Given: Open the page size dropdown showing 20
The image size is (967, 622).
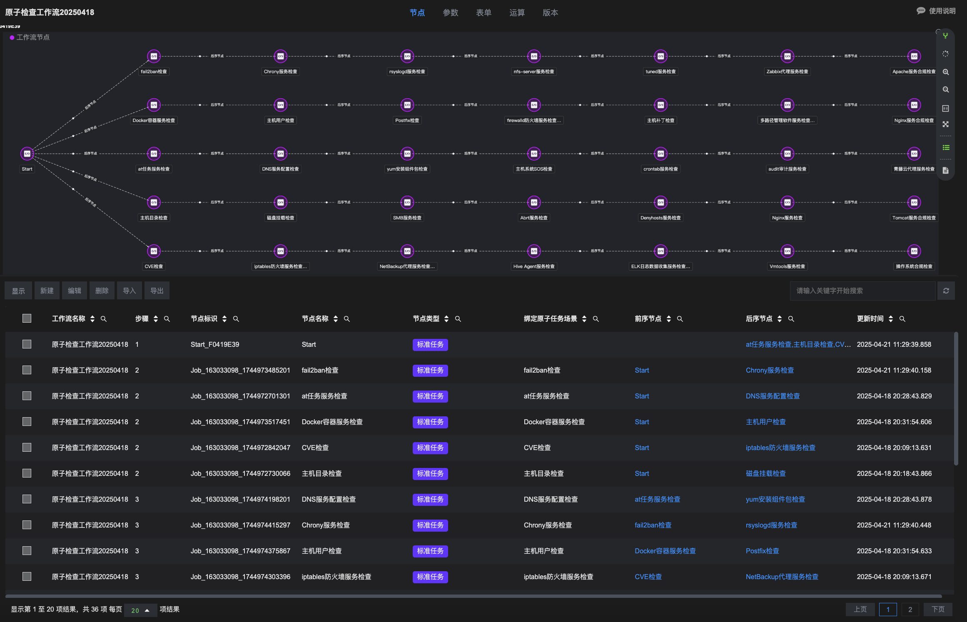Looking at the screenshot, I should (140, 610).
